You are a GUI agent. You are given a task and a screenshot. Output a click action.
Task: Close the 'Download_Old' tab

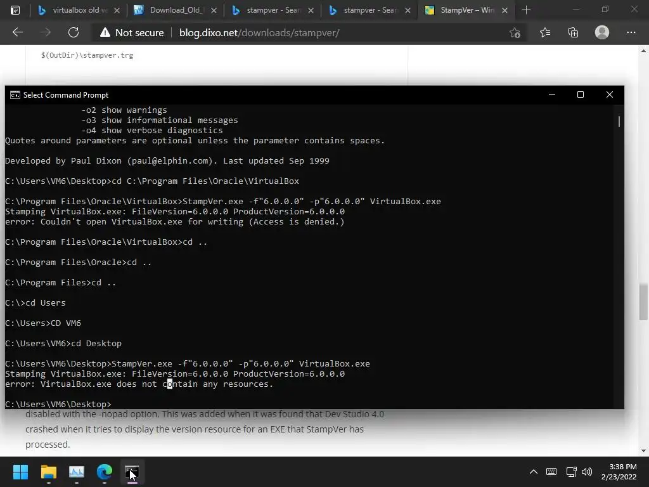pos(214,10)
